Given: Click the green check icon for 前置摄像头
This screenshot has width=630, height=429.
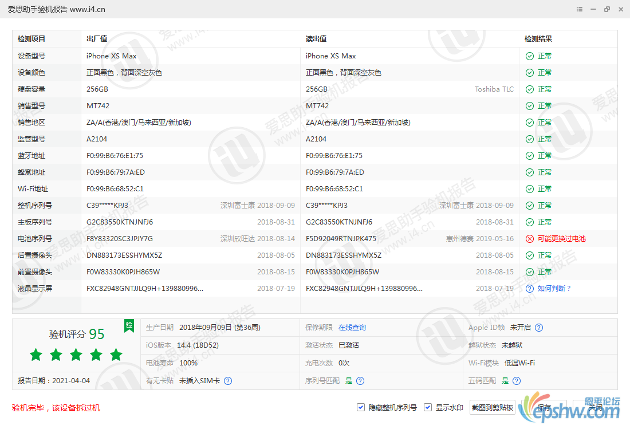Looking at the screenshot, I should point(530,272).
